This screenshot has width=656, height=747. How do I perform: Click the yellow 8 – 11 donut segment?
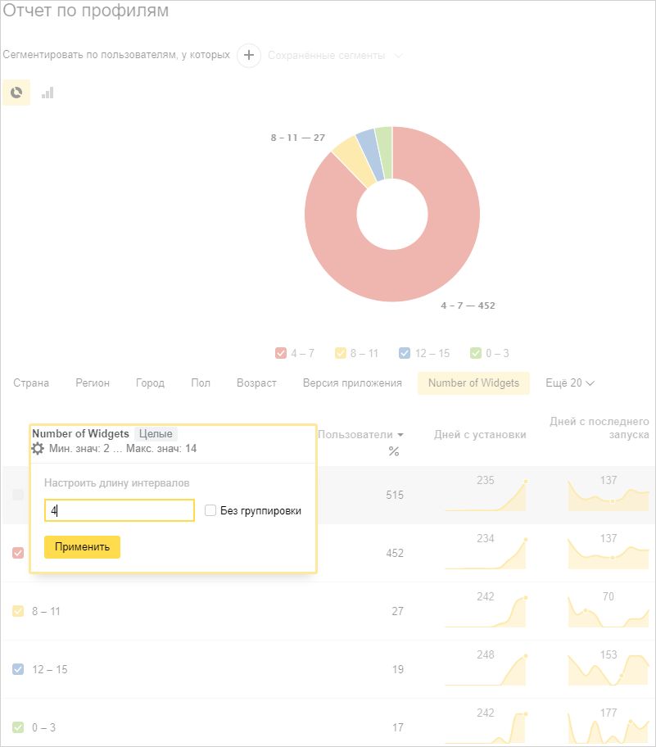pyautogui.click(x=354, y=161)
